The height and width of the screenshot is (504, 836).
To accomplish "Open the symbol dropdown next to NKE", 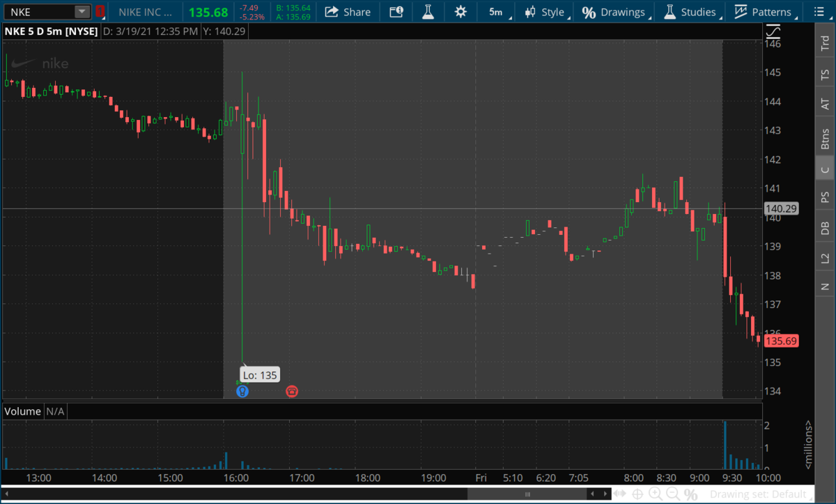I will pos(82,12).
